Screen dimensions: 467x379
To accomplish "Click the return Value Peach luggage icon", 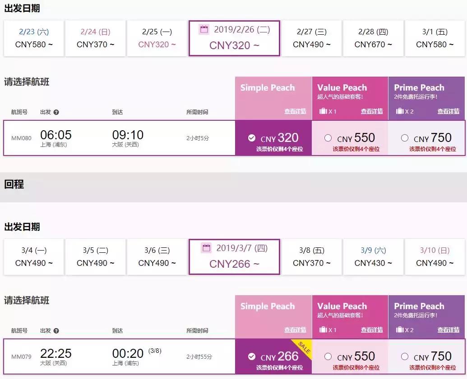I will click(323, 330).
